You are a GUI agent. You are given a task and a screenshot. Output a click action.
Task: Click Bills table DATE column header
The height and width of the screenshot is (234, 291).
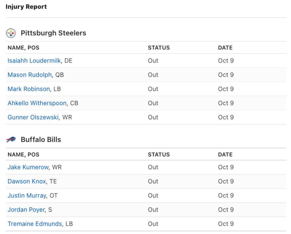225,154
